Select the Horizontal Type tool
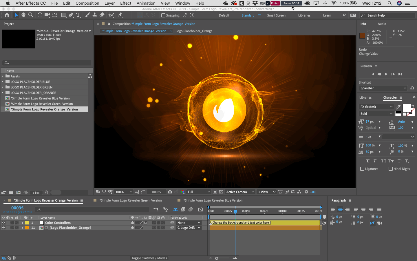 [78, 15]
